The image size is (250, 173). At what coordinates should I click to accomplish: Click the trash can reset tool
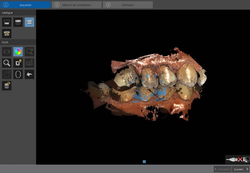tap(7, 86)
